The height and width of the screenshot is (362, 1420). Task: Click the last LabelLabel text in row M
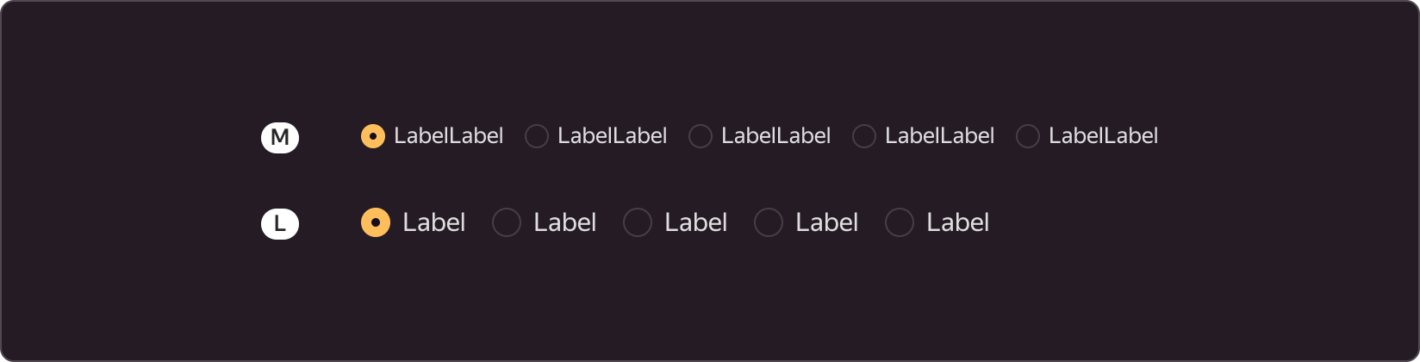1103,136
